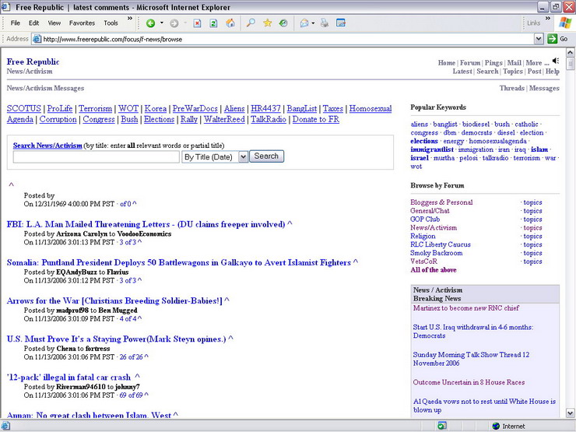The image size is (576, 432).
Task: Click the Search button
Action: [x=266, y=156]
